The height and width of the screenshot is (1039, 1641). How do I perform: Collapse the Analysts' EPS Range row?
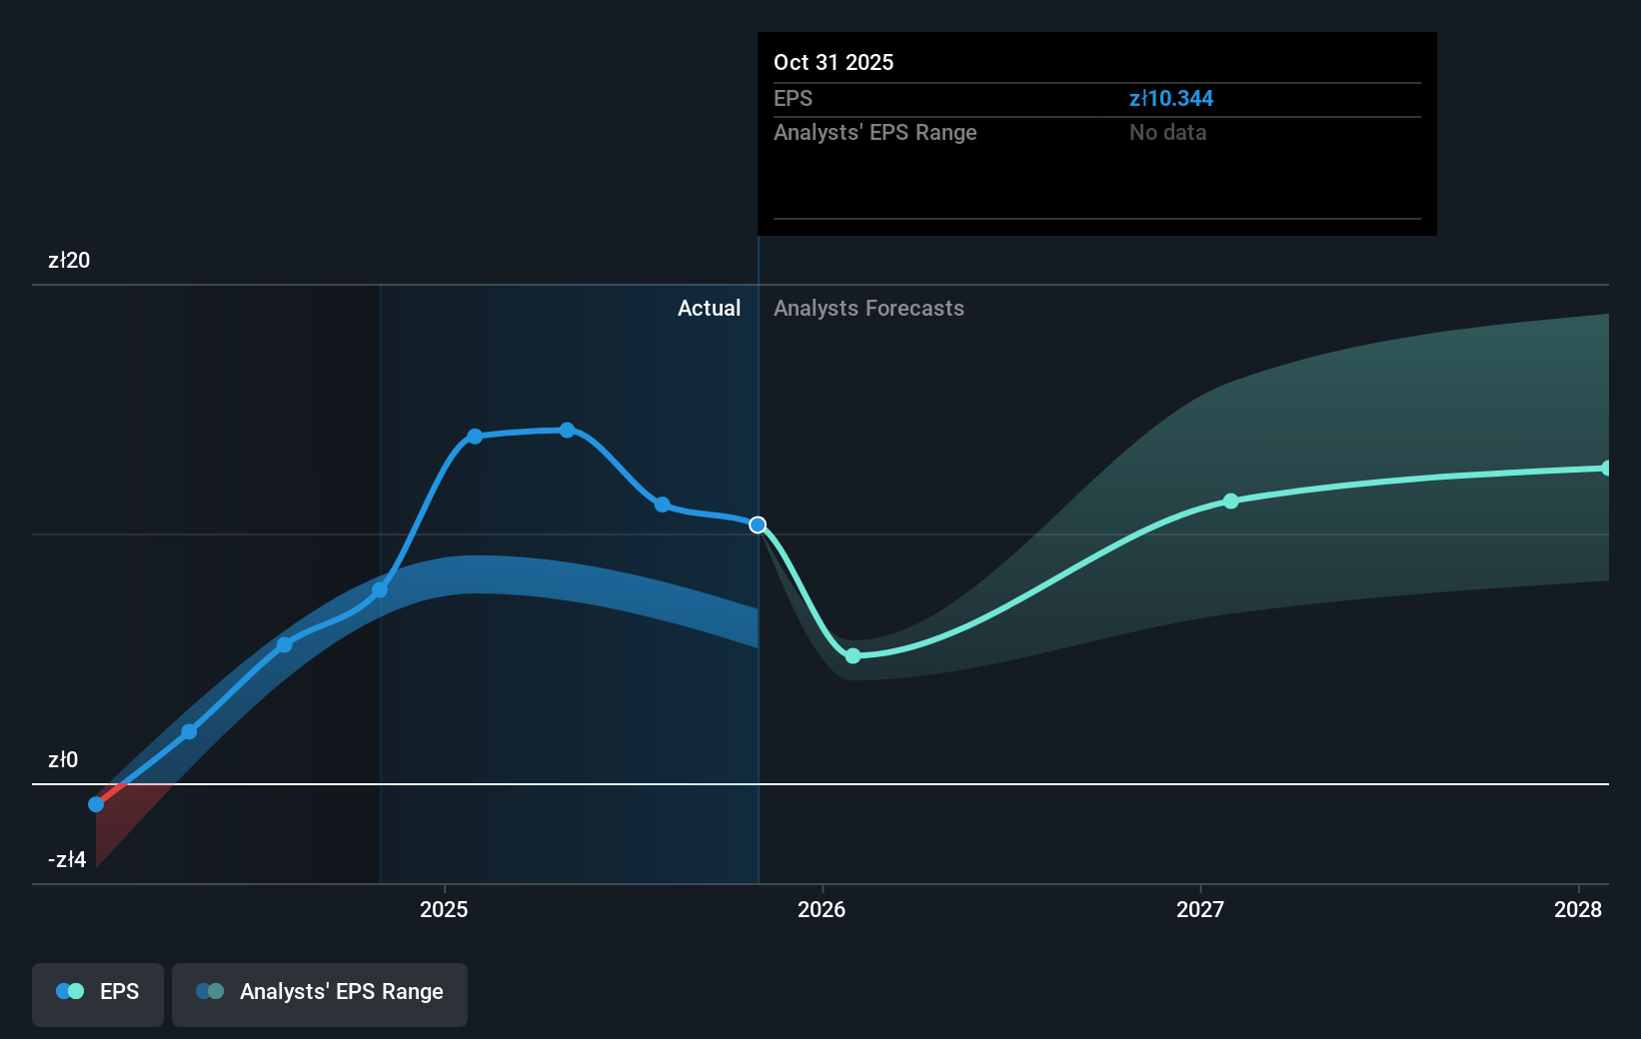[x=874, y=132]
